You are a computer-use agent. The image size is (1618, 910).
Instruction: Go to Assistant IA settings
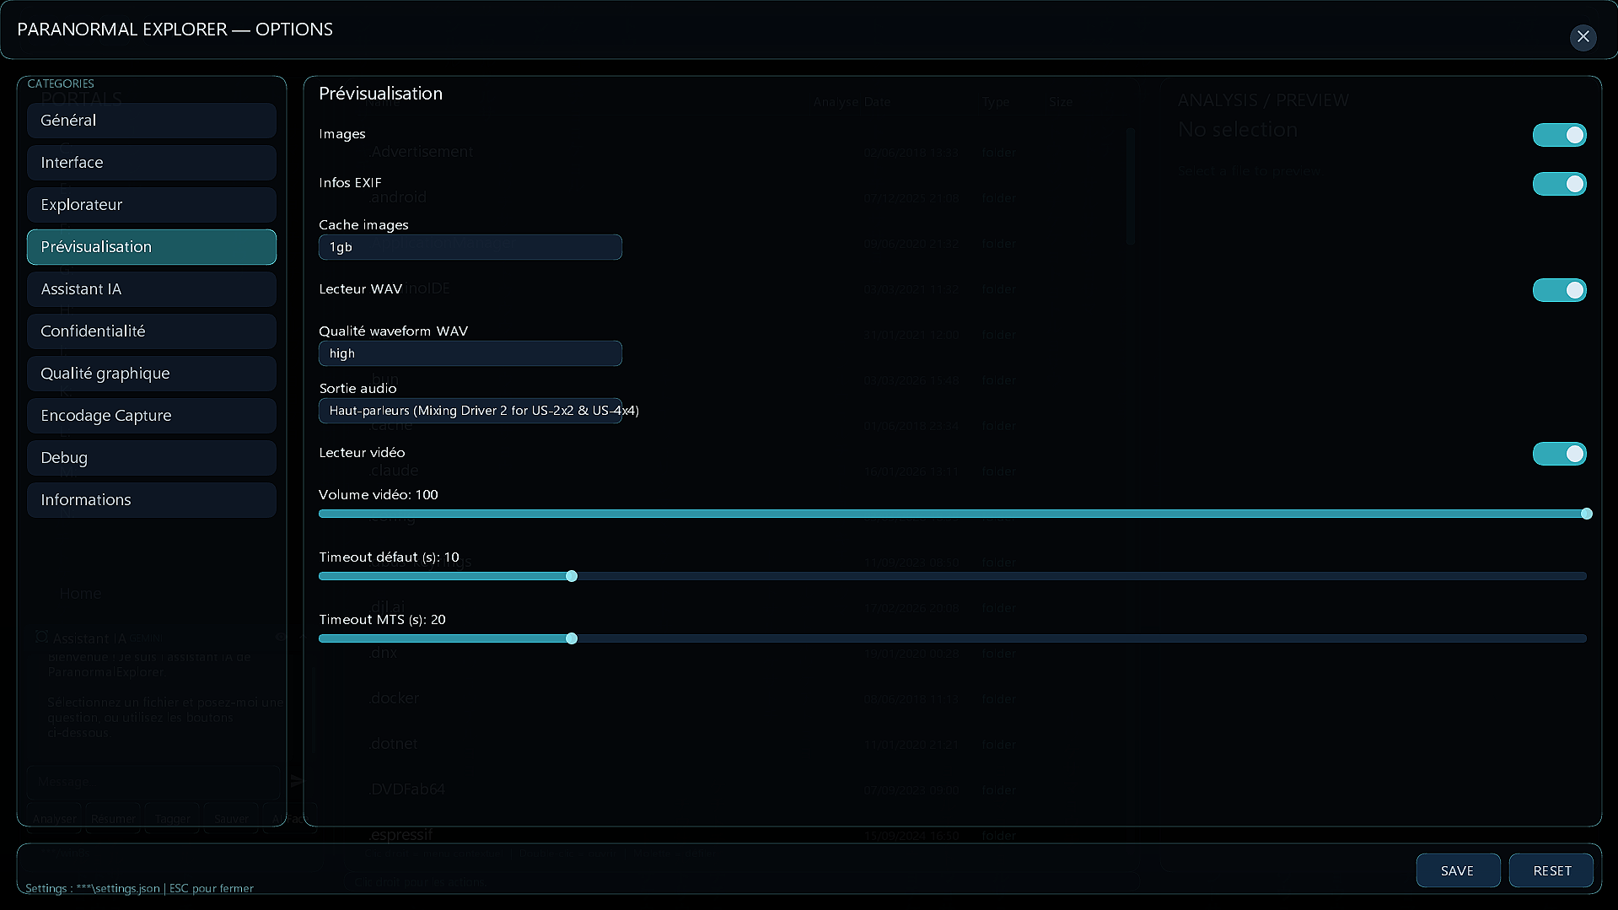point(152,289)
